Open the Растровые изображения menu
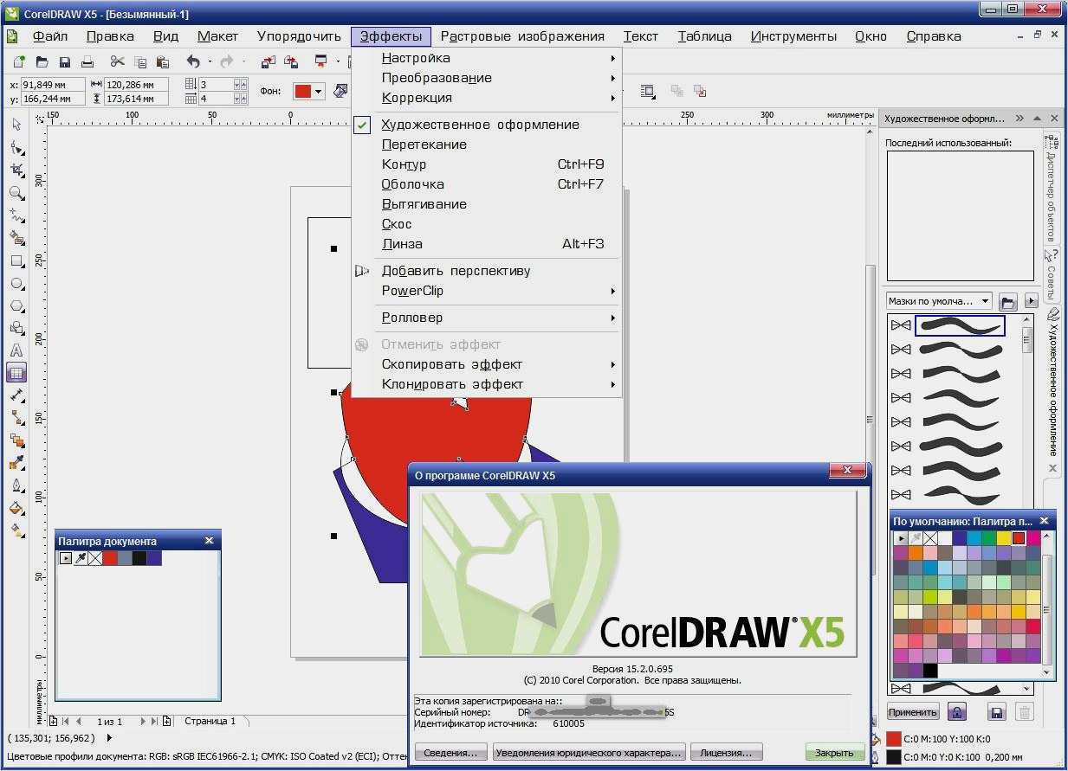1068x771 pixels. pos(522,36)
